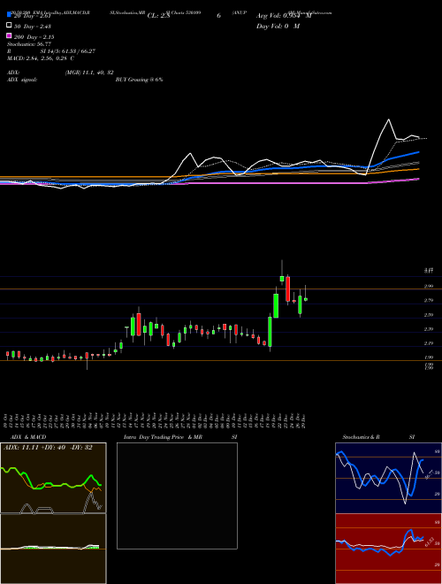Click the white price line peak in the upper chart
The width and height of the screenshot is (442, 584).
389,119
